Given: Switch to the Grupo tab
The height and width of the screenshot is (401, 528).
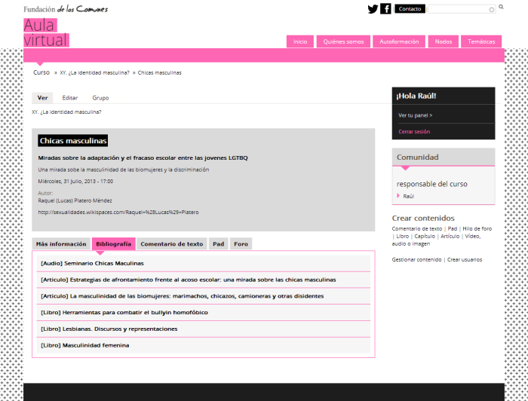Looking at the screenshot, I should coord(100,97).
